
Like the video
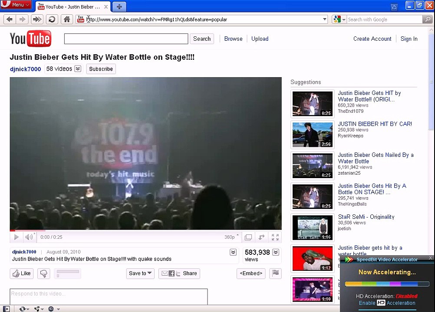click(22, 273)
